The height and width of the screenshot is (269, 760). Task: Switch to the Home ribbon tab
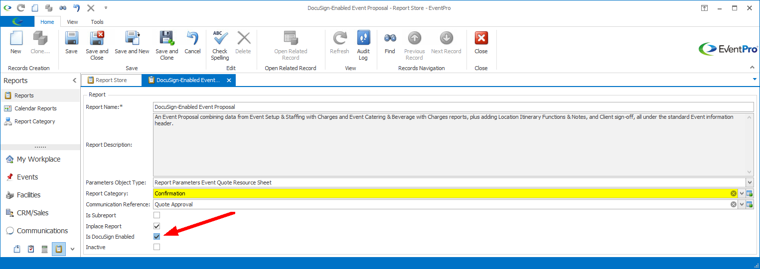47,22
